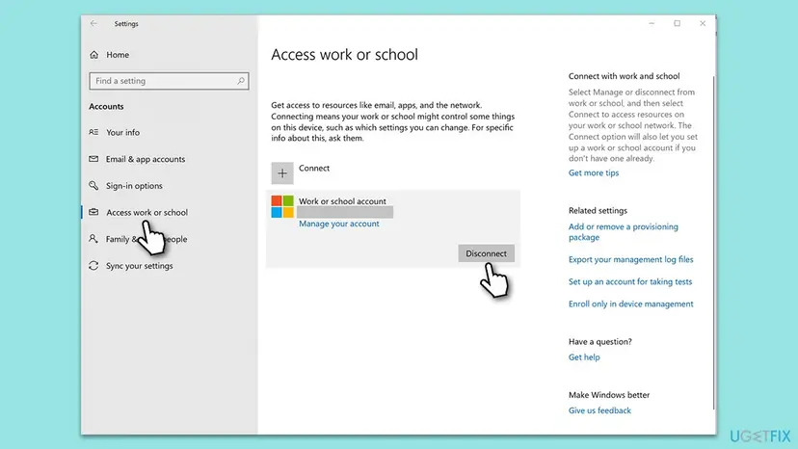Click the plus icon to connect an account

[x=282, y=173]
